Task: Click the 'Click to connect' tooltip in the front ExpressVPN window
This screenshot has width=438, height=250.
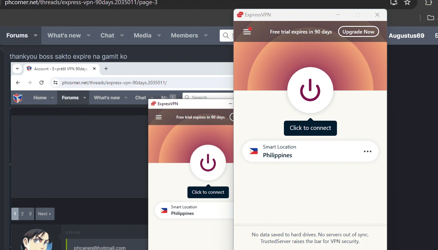Action: 310,128
